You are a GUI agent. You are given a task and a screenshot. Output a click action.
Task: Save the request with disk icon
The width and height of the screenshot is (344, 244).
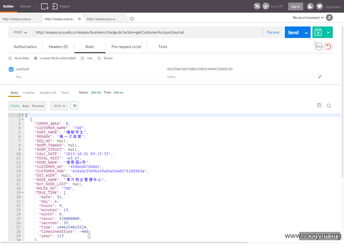pos(318,32)
